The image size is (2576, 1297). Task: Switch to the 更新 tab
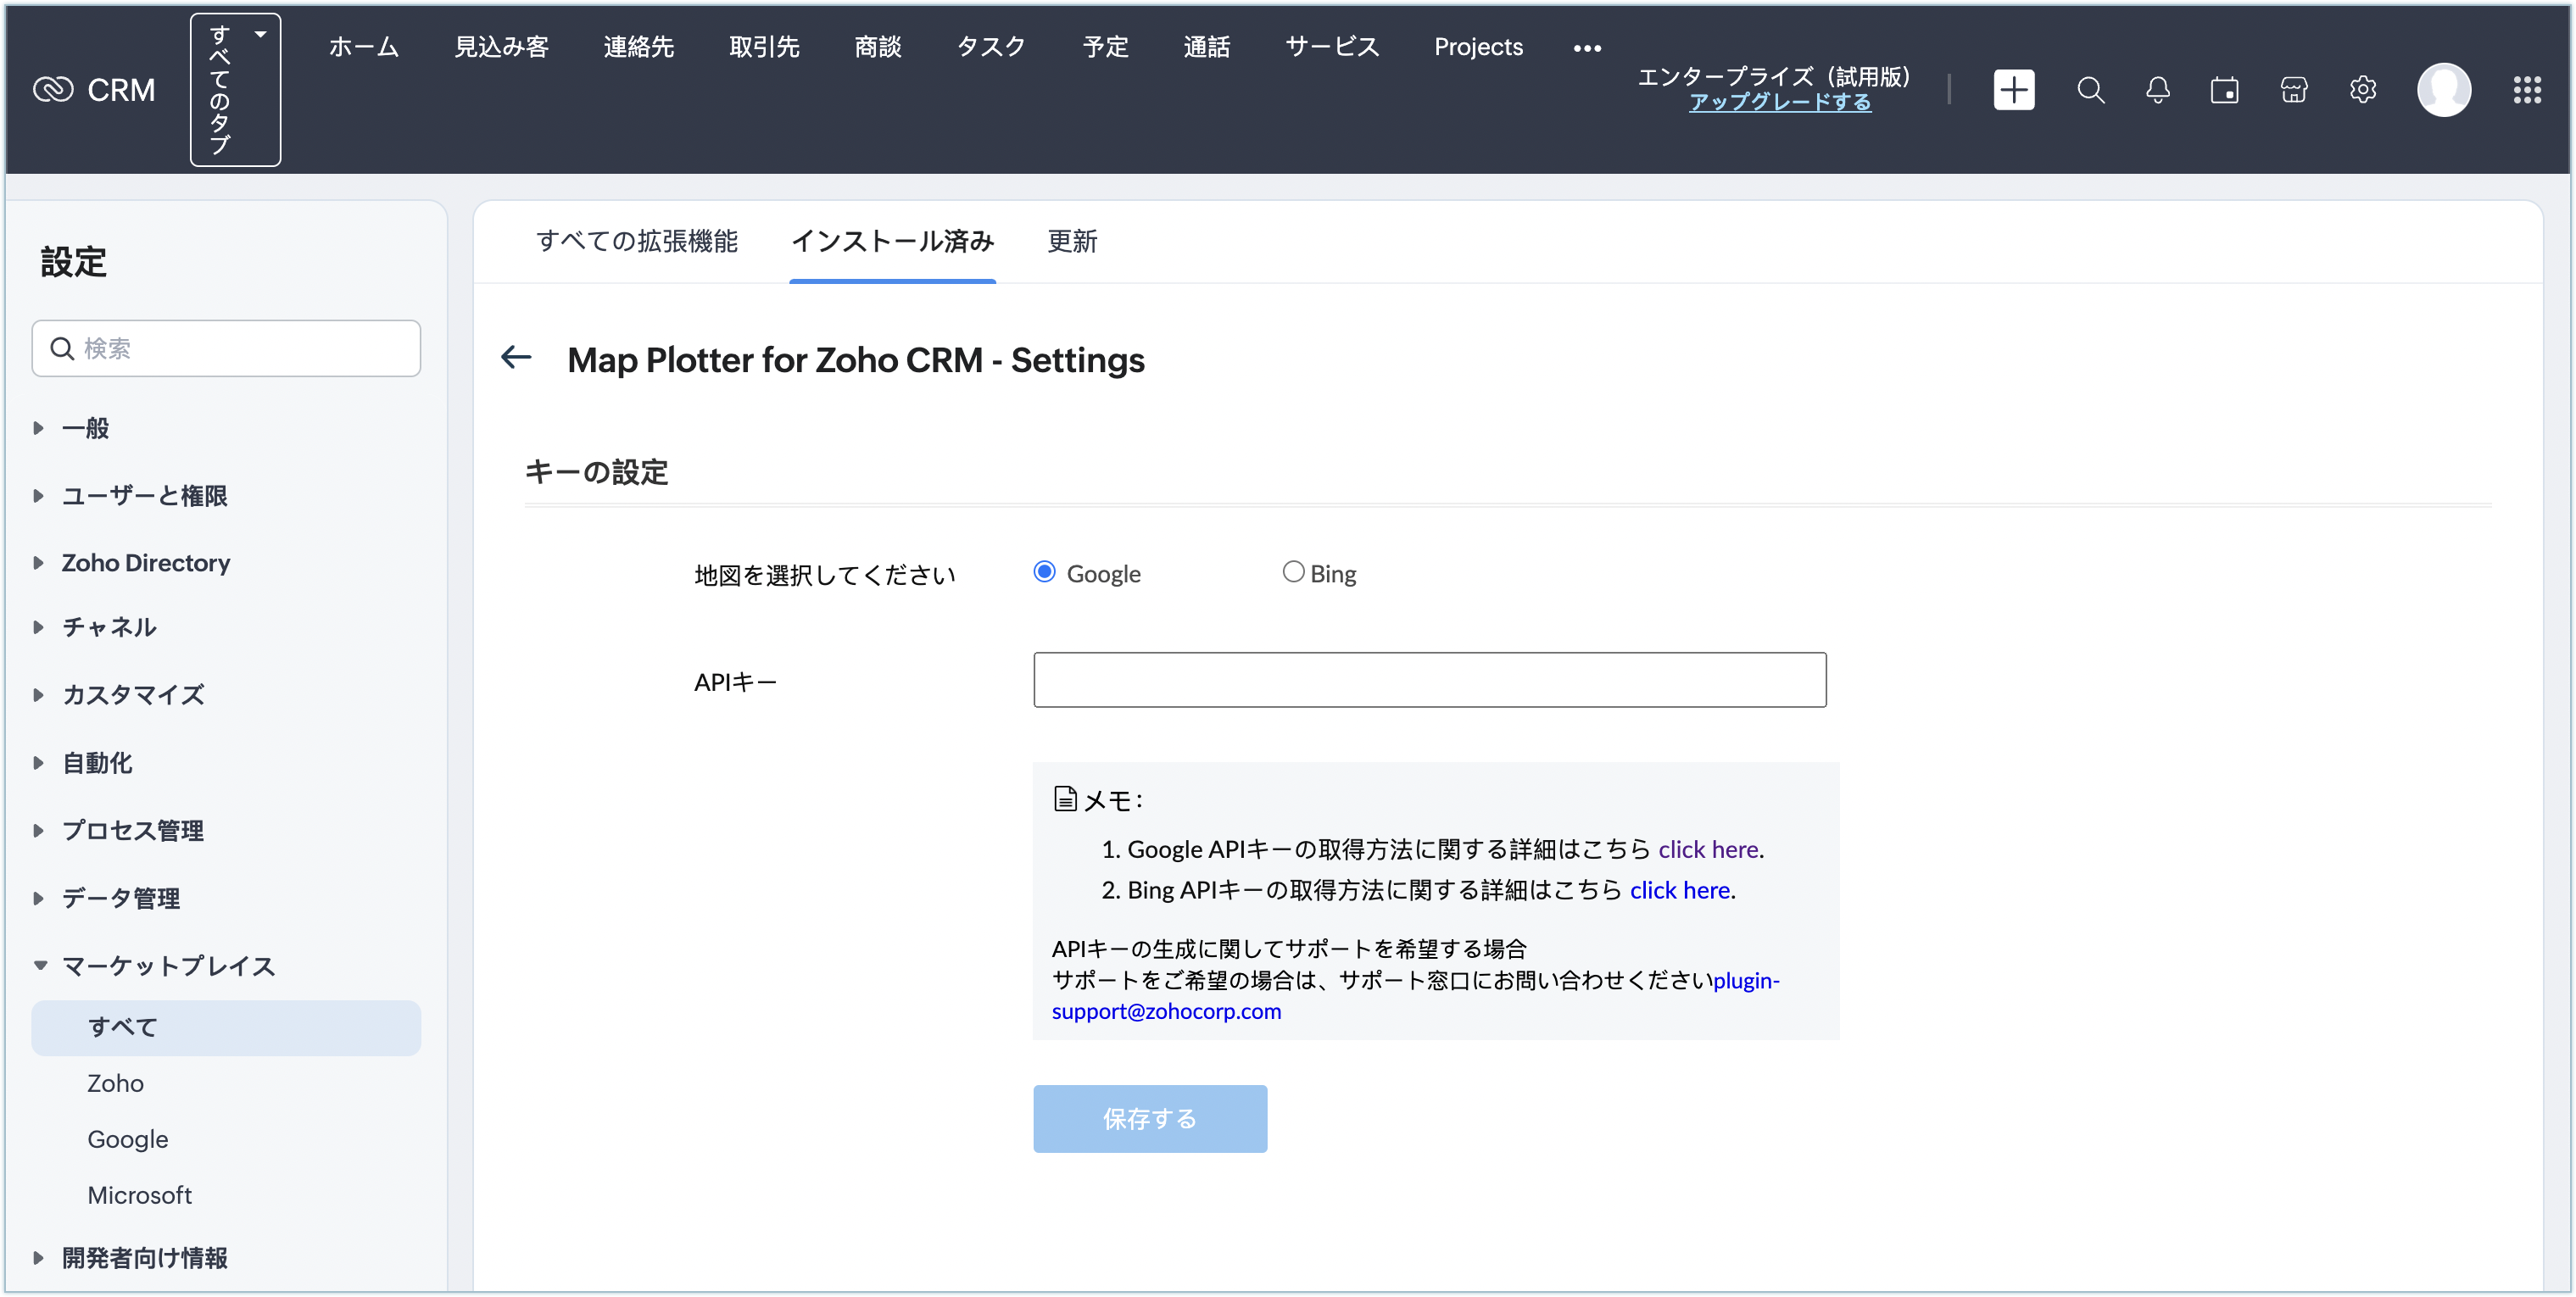pos(1072,241)
